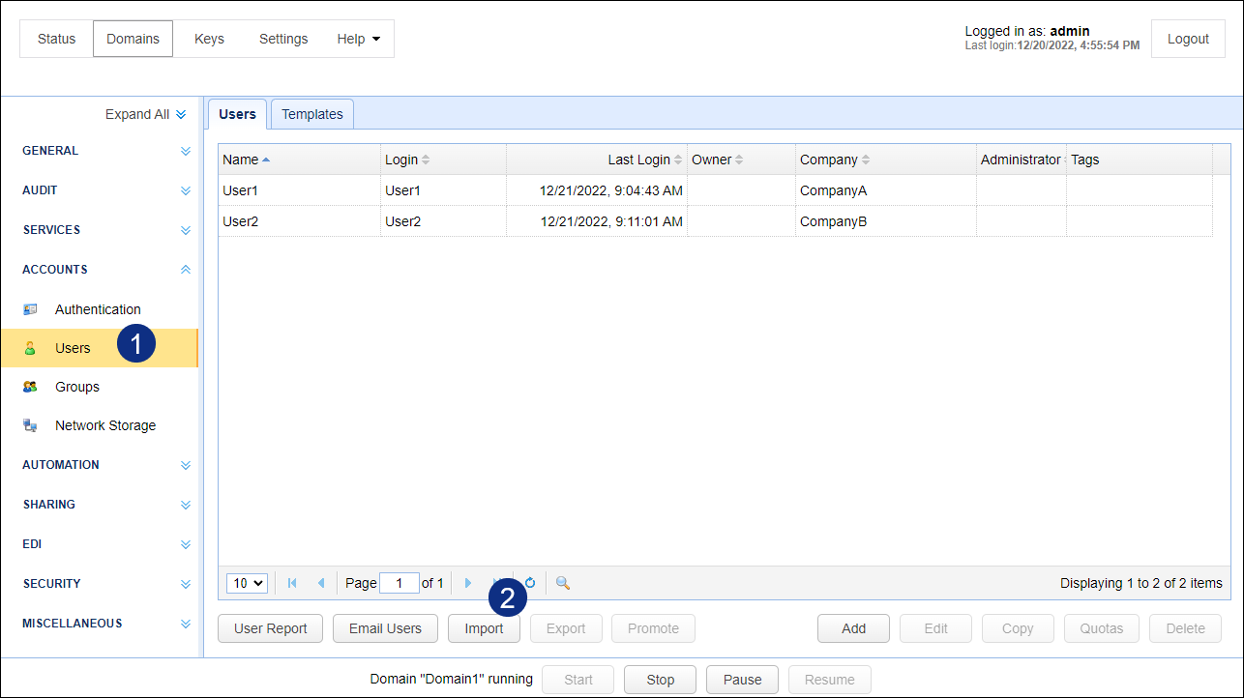The image size is (1244, 698).
Task: Click User2 in the Login column
Action: (402, 221)
